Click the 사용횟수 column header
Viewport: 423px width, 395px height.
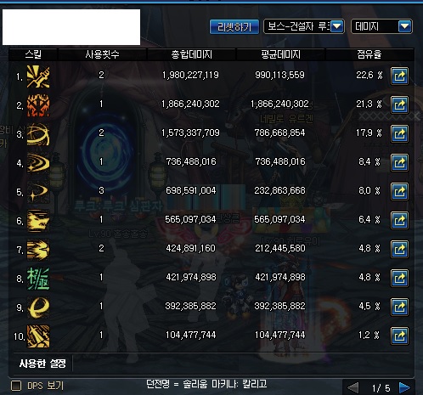point(102,54)
